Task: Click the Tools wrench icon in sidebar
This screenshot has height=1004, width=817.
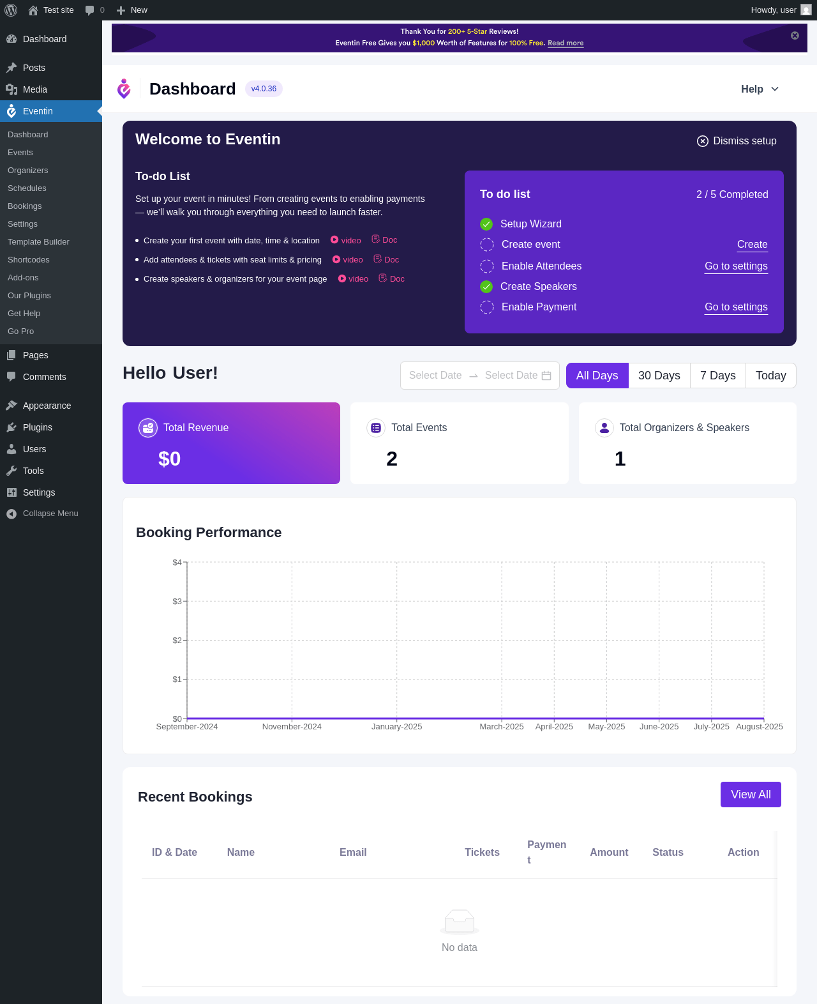Action: point(11,471)
